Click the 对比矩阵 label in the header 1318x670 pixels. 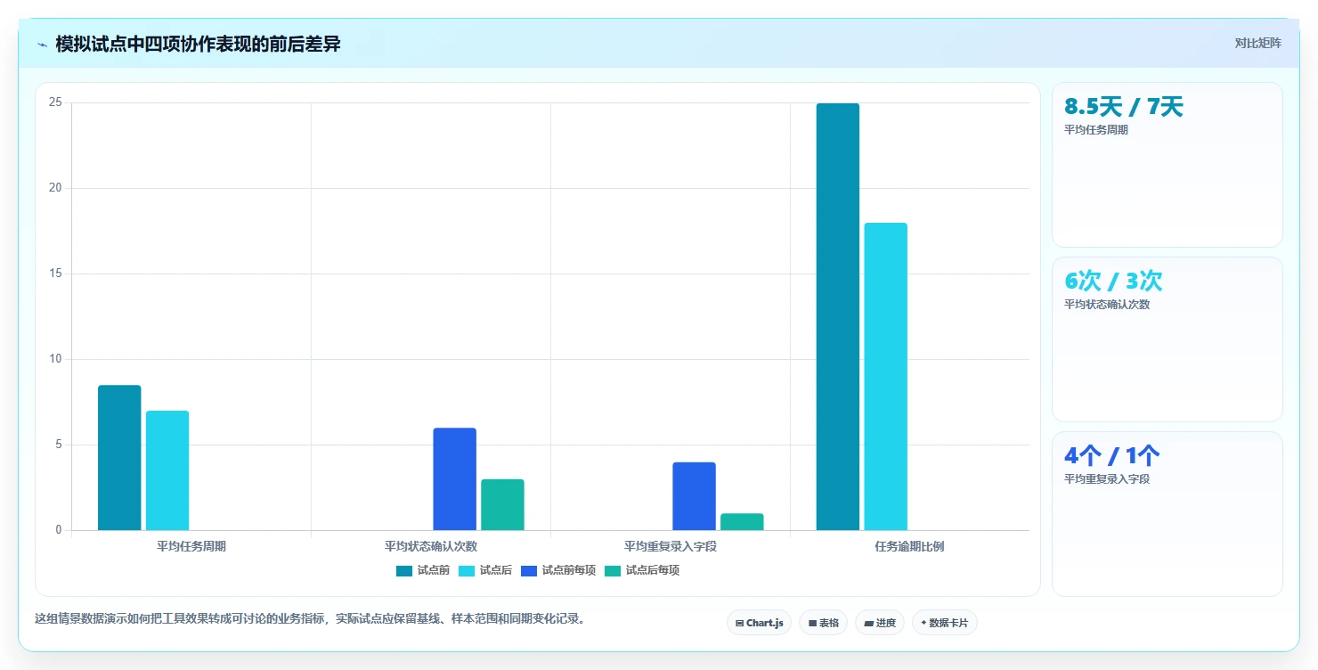click(1257, 44)
